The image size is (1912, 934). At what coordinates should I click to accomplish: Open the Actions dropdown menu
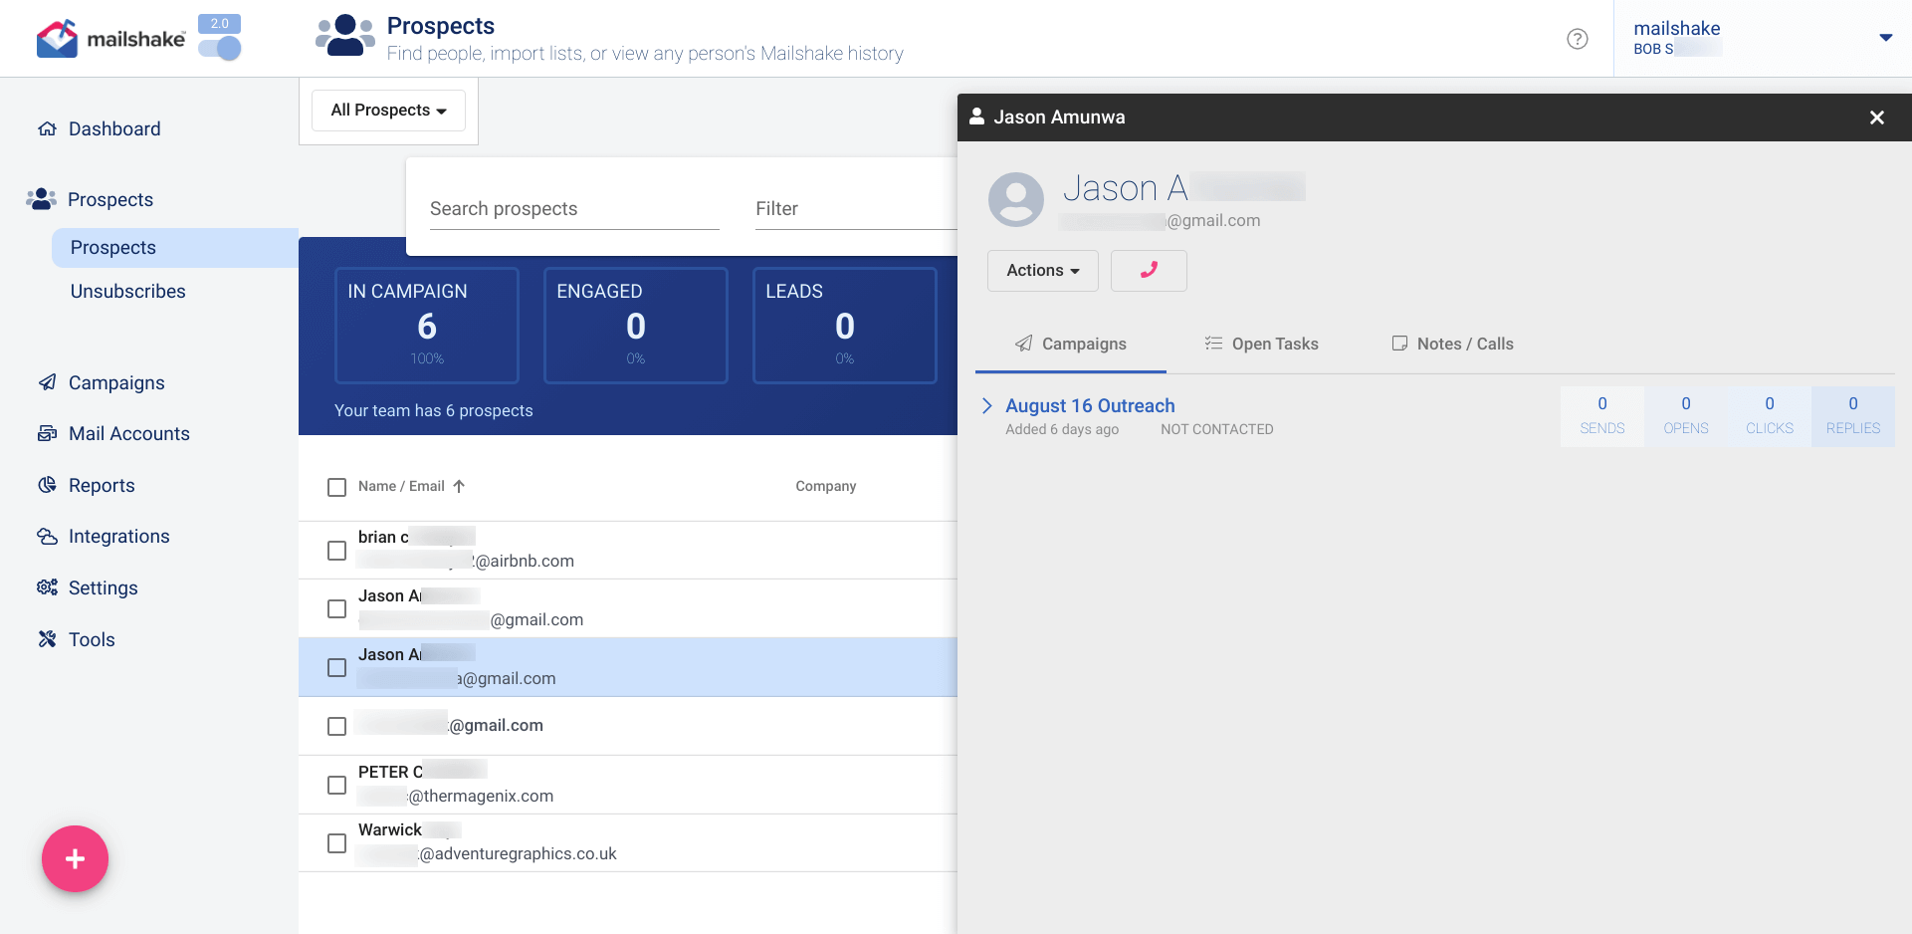tap(1042, 271)
